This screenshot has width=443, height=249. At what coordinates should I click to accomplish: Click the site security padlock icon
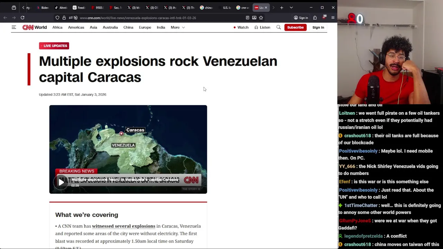(64, 18)
